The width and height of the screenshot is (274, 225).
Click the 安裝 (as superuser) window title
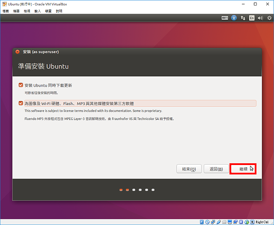click(41, 52)
